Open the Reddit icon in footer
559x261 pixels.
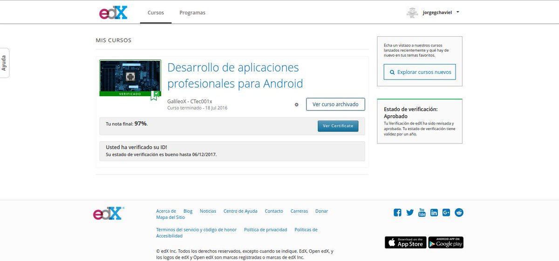pos(459,212)
